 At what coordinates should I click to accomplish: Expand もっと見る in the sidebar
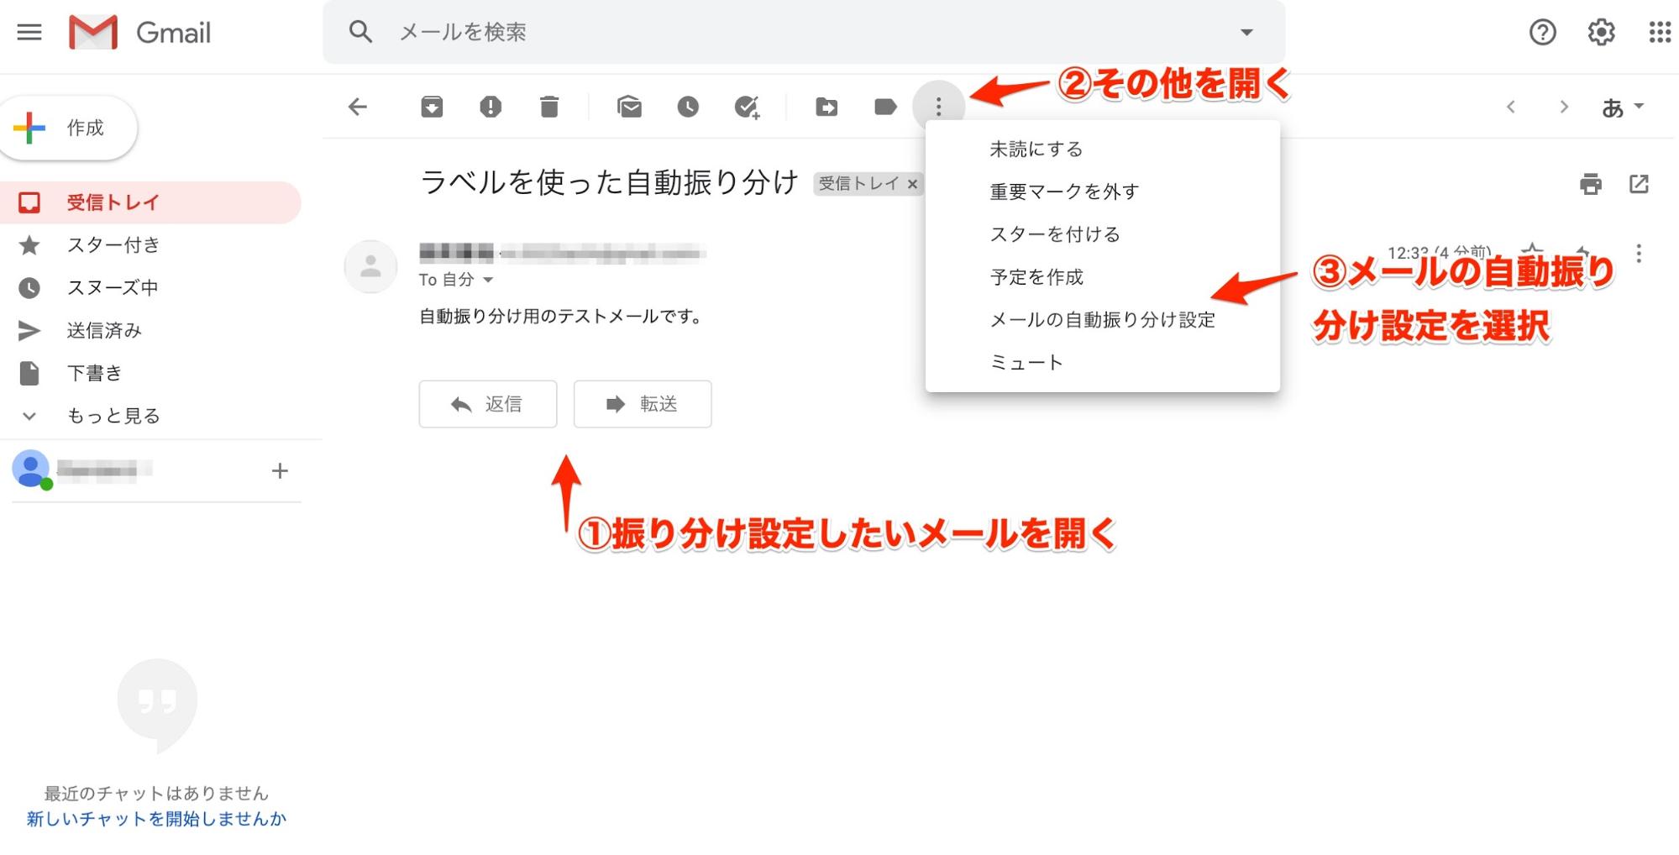(113, 416)
